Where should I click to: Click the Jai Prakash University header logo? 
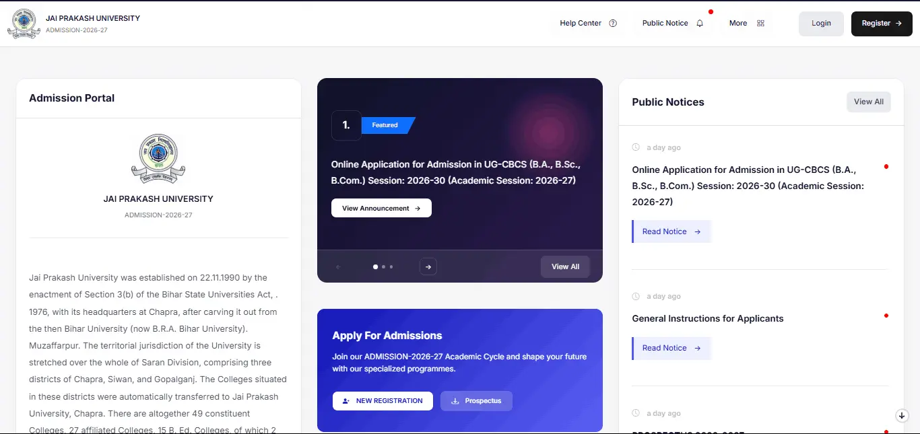(24, 24)
